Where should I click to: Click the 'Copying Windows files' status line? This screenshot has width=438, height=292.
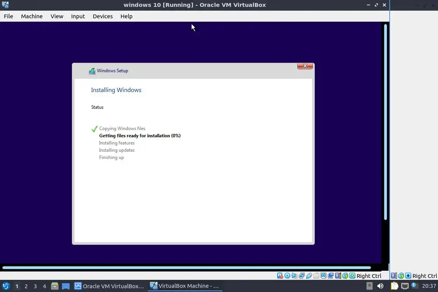[122, 129]
